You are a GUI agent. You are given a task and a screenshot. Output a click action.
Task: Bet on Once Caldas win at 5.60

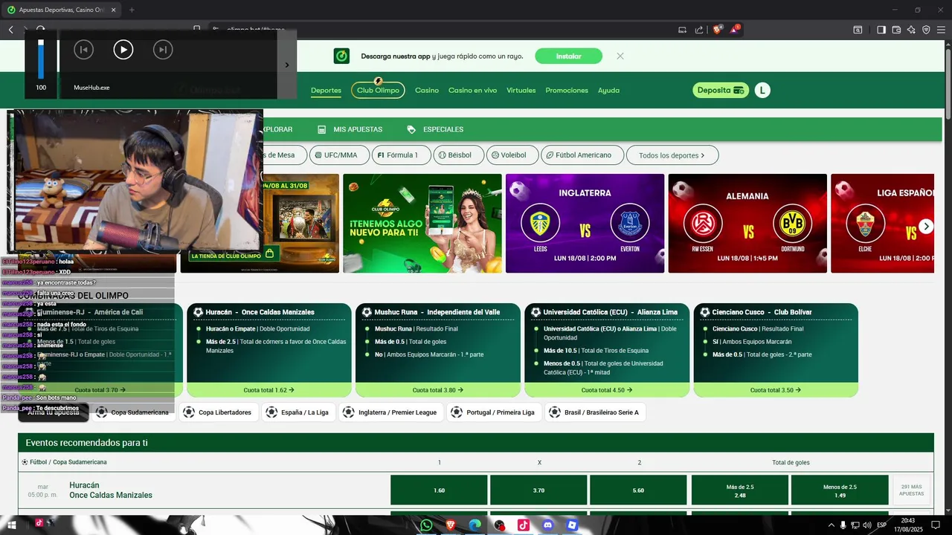(x=638, y=490)
